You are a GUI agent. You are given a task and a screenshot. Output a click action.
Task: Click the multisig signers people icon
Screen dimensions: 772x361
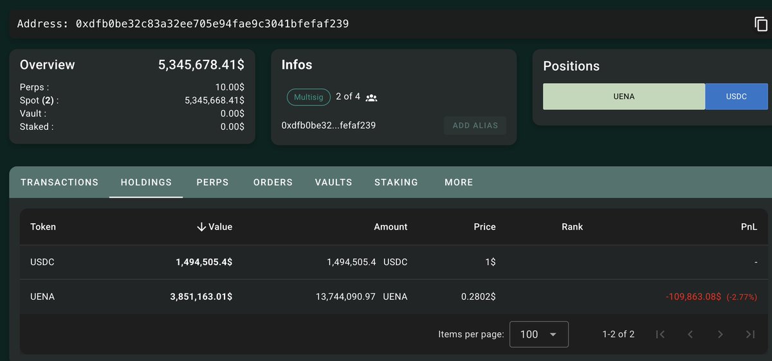click(x=371, y=98)
